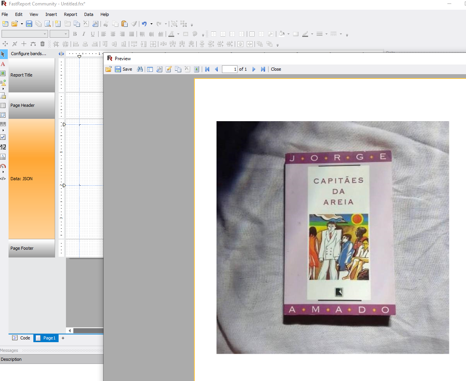Click the Delete page icon in preview toolbar
Screen dimensions: 466x381
point(187,69)
